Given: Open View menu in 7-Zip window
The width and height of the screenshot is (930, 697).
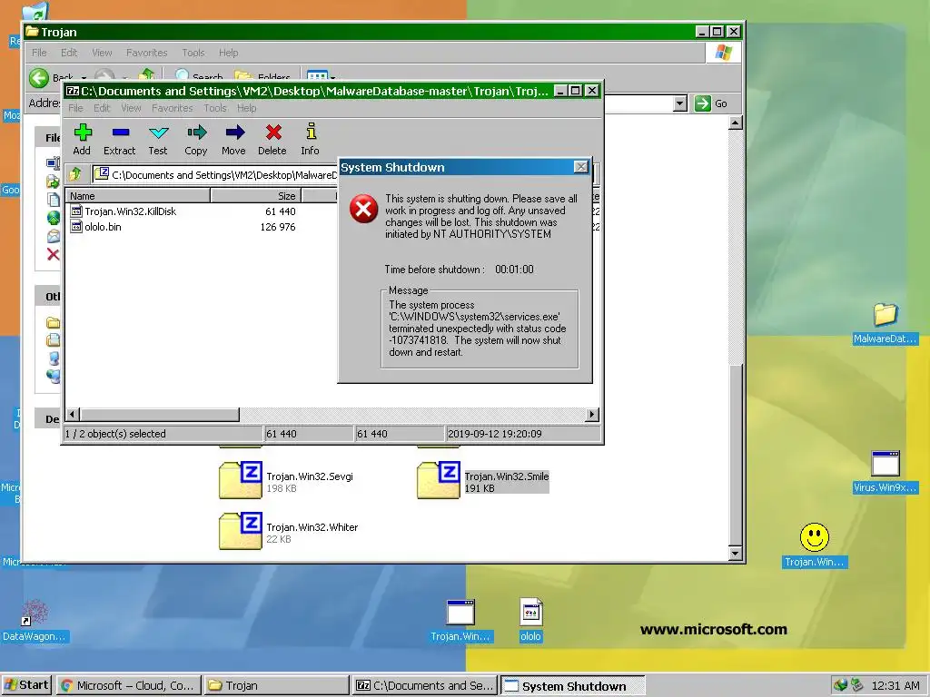Looking at the screenshot, I should (131, 108).
